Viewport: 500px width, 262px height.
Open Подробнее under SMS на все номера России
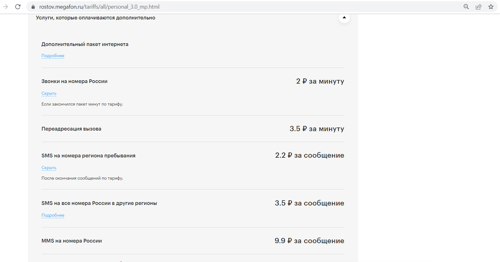click(53, 215)
